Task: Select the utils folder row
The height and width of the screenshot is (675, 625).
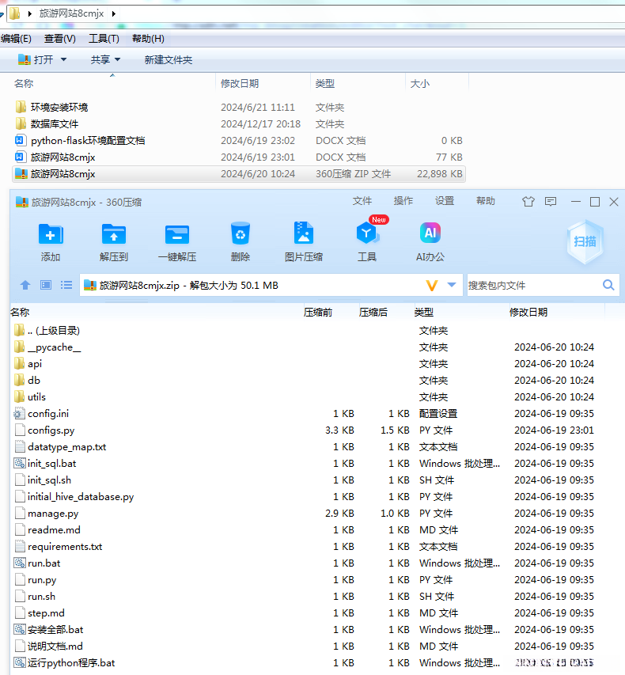Action: point(308,397)
